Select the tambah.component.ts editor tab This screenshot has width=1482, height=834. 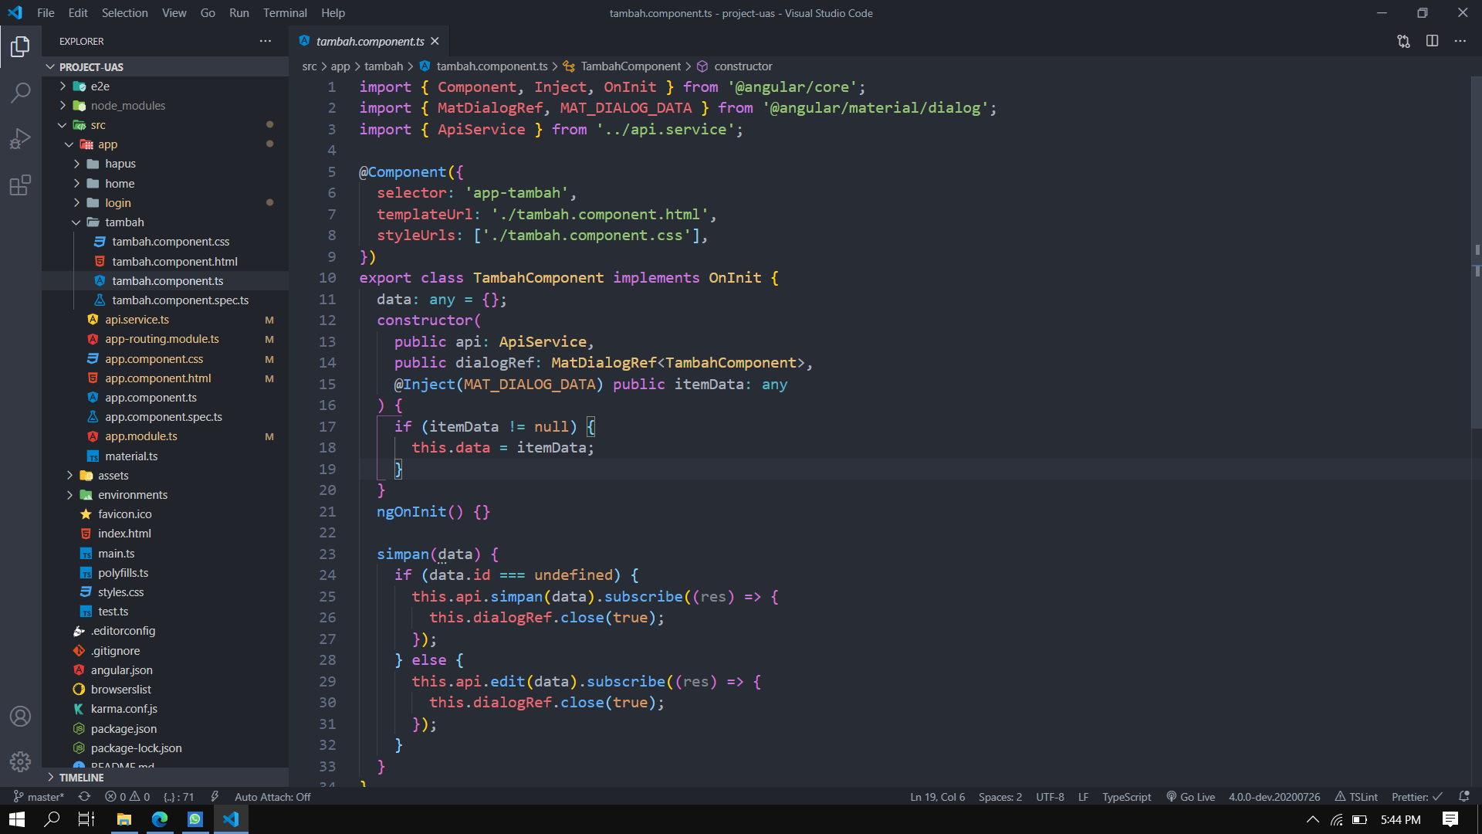[x=370, y=42]
